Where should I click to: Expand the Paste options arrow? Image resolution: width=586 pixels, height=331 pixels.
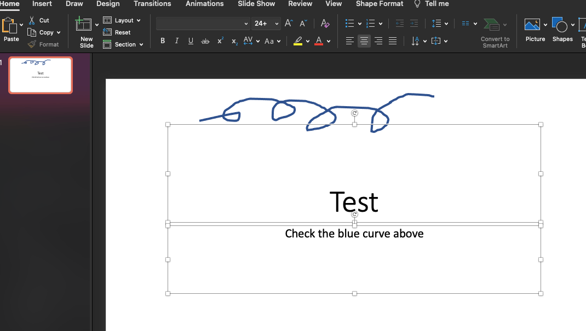[21, 25]
